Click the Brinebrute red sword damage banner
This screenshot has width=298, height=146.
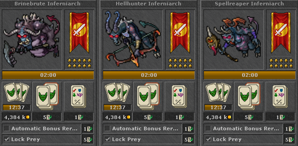click(x=79, y=32)
